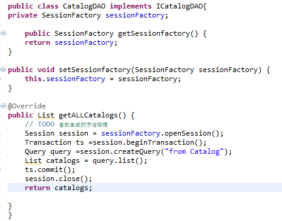Click the CatalogDAO class name
Screen dimensions: 282x221
click(84, 6)
